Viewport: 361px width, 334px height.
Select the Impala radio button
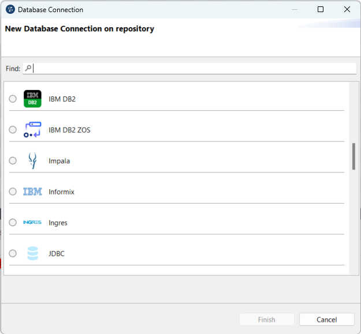[13, 161]
